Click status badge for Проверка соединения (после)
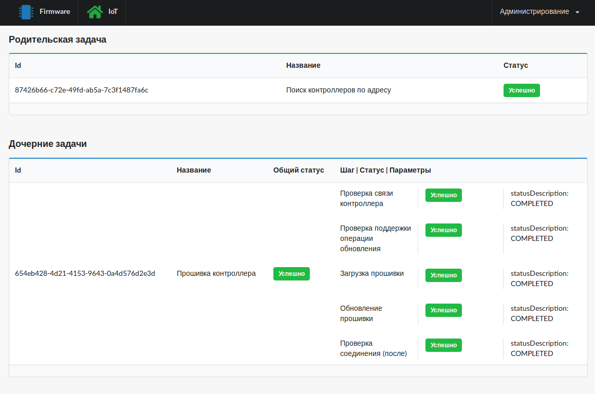 click(x=443, y=345)
